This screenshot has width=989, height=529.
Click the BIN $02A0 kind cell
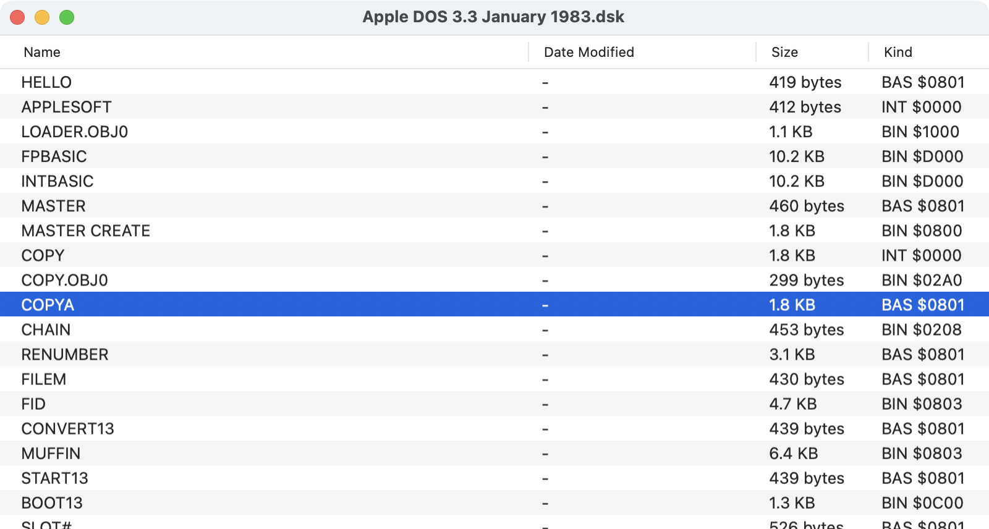[x=922, y=280]
